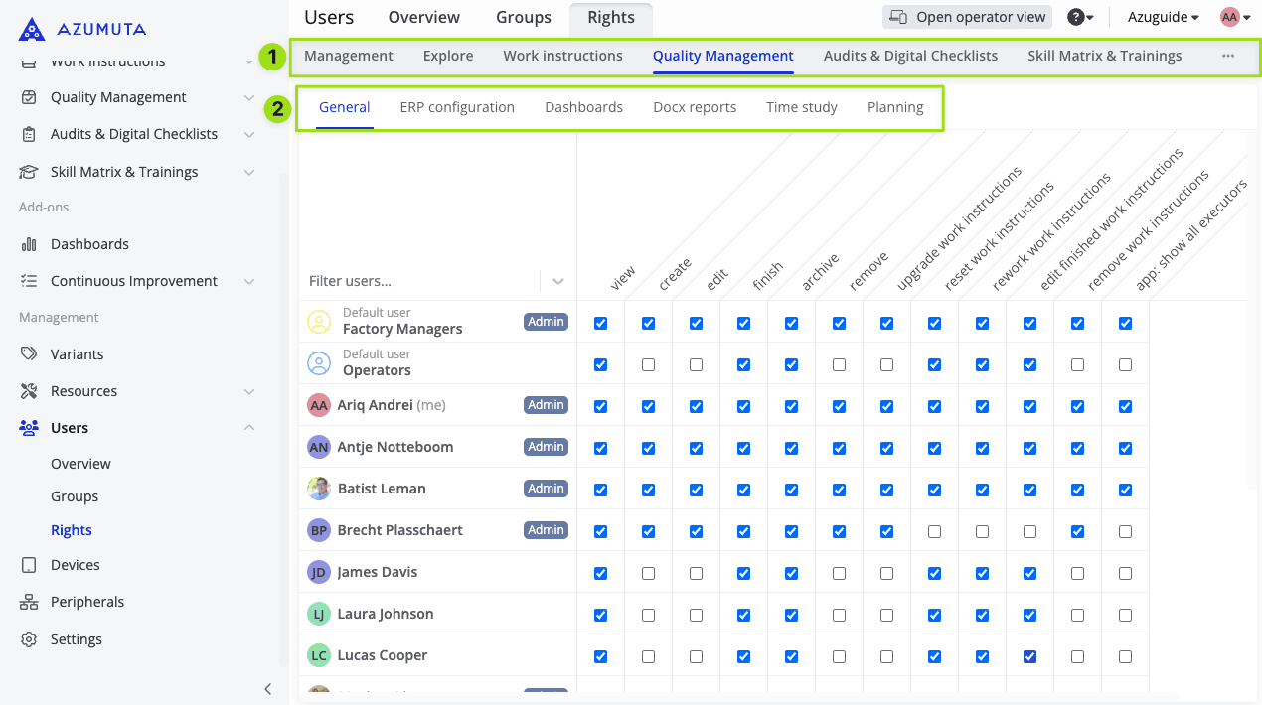Toggle edit permission for James Davis
Viewport: 1262px width, 705px height.
coord(696,573)
